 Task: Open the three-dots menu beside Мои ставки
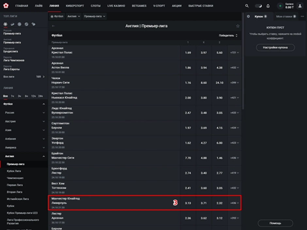pos(302,16)
